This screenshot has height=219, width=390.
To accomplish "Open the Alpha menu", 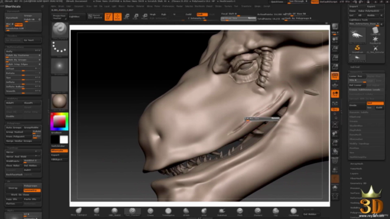I will coord(53,6).
